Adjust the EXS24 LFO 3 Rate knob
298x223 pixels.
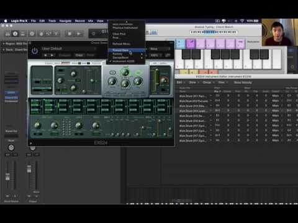pos(96,125)
